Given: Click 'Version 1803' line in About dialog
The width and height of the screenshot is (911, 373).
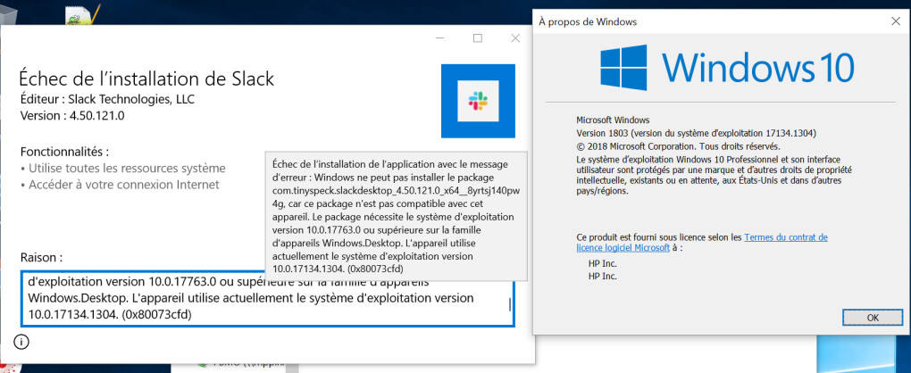Looking at the screenshot, I should click(697, 134).
